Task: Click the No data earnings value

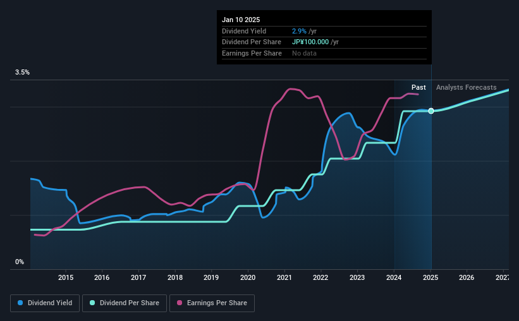Action: 304,53
